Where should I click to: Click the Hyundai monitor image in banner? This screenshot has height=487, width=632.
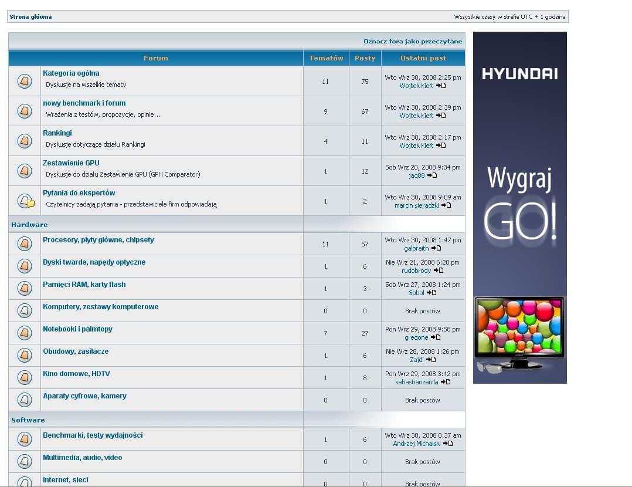coord(519,333)
